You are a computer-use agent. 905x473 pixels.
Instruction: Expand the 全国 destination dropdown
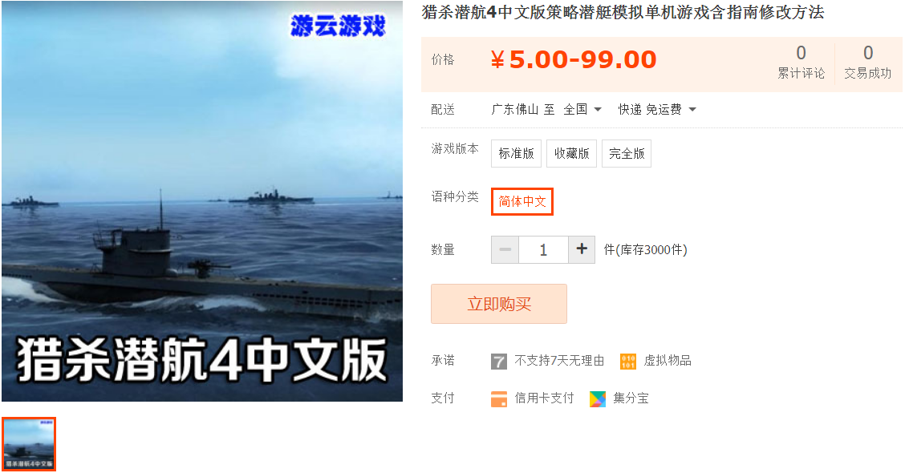582,110
